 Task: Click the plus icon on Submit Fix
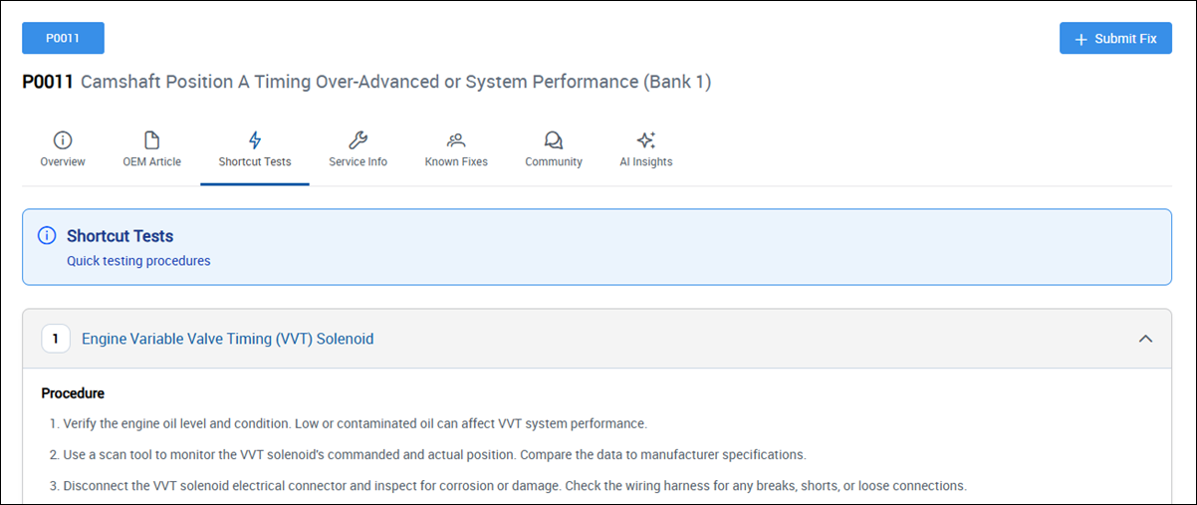coord(1081,39)
